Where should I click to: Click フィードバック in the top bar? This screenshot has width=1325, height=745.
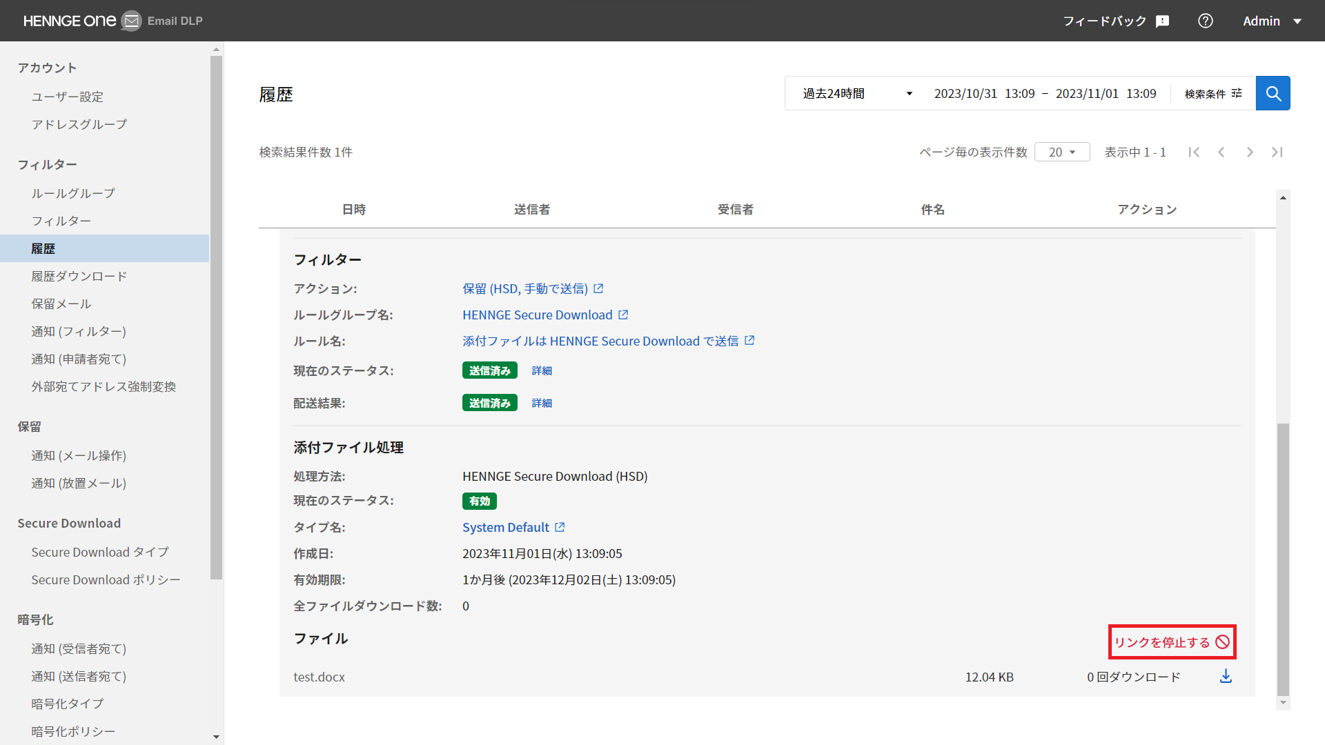(1104, 21)
